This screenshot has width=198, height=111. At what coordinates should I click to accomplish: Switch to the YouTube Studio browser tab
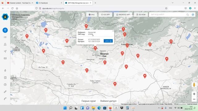point(20,3)
